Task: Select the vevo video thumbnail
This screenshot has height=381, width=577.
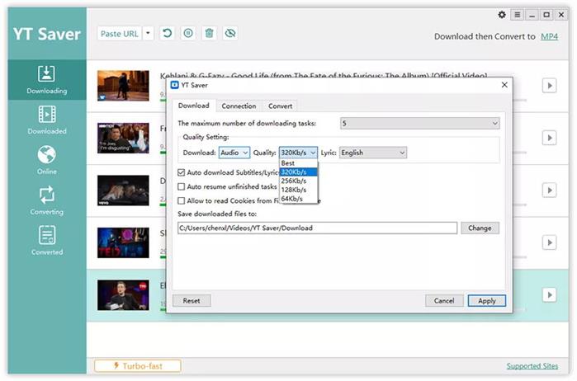Action: click(x=123, y=190)
